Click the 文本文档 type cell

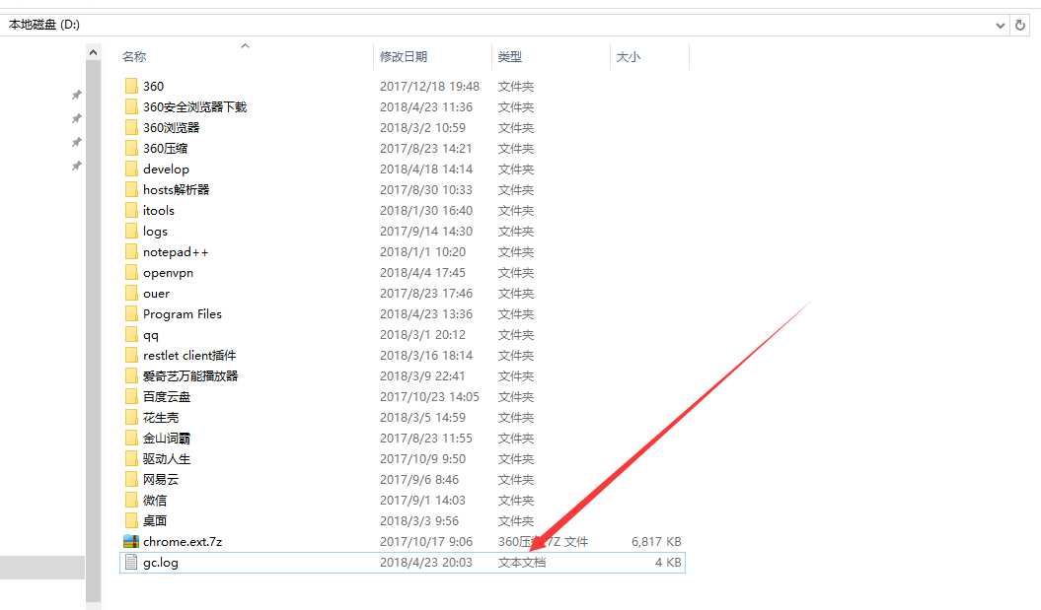pyautogui.click(x=522, y=563)
